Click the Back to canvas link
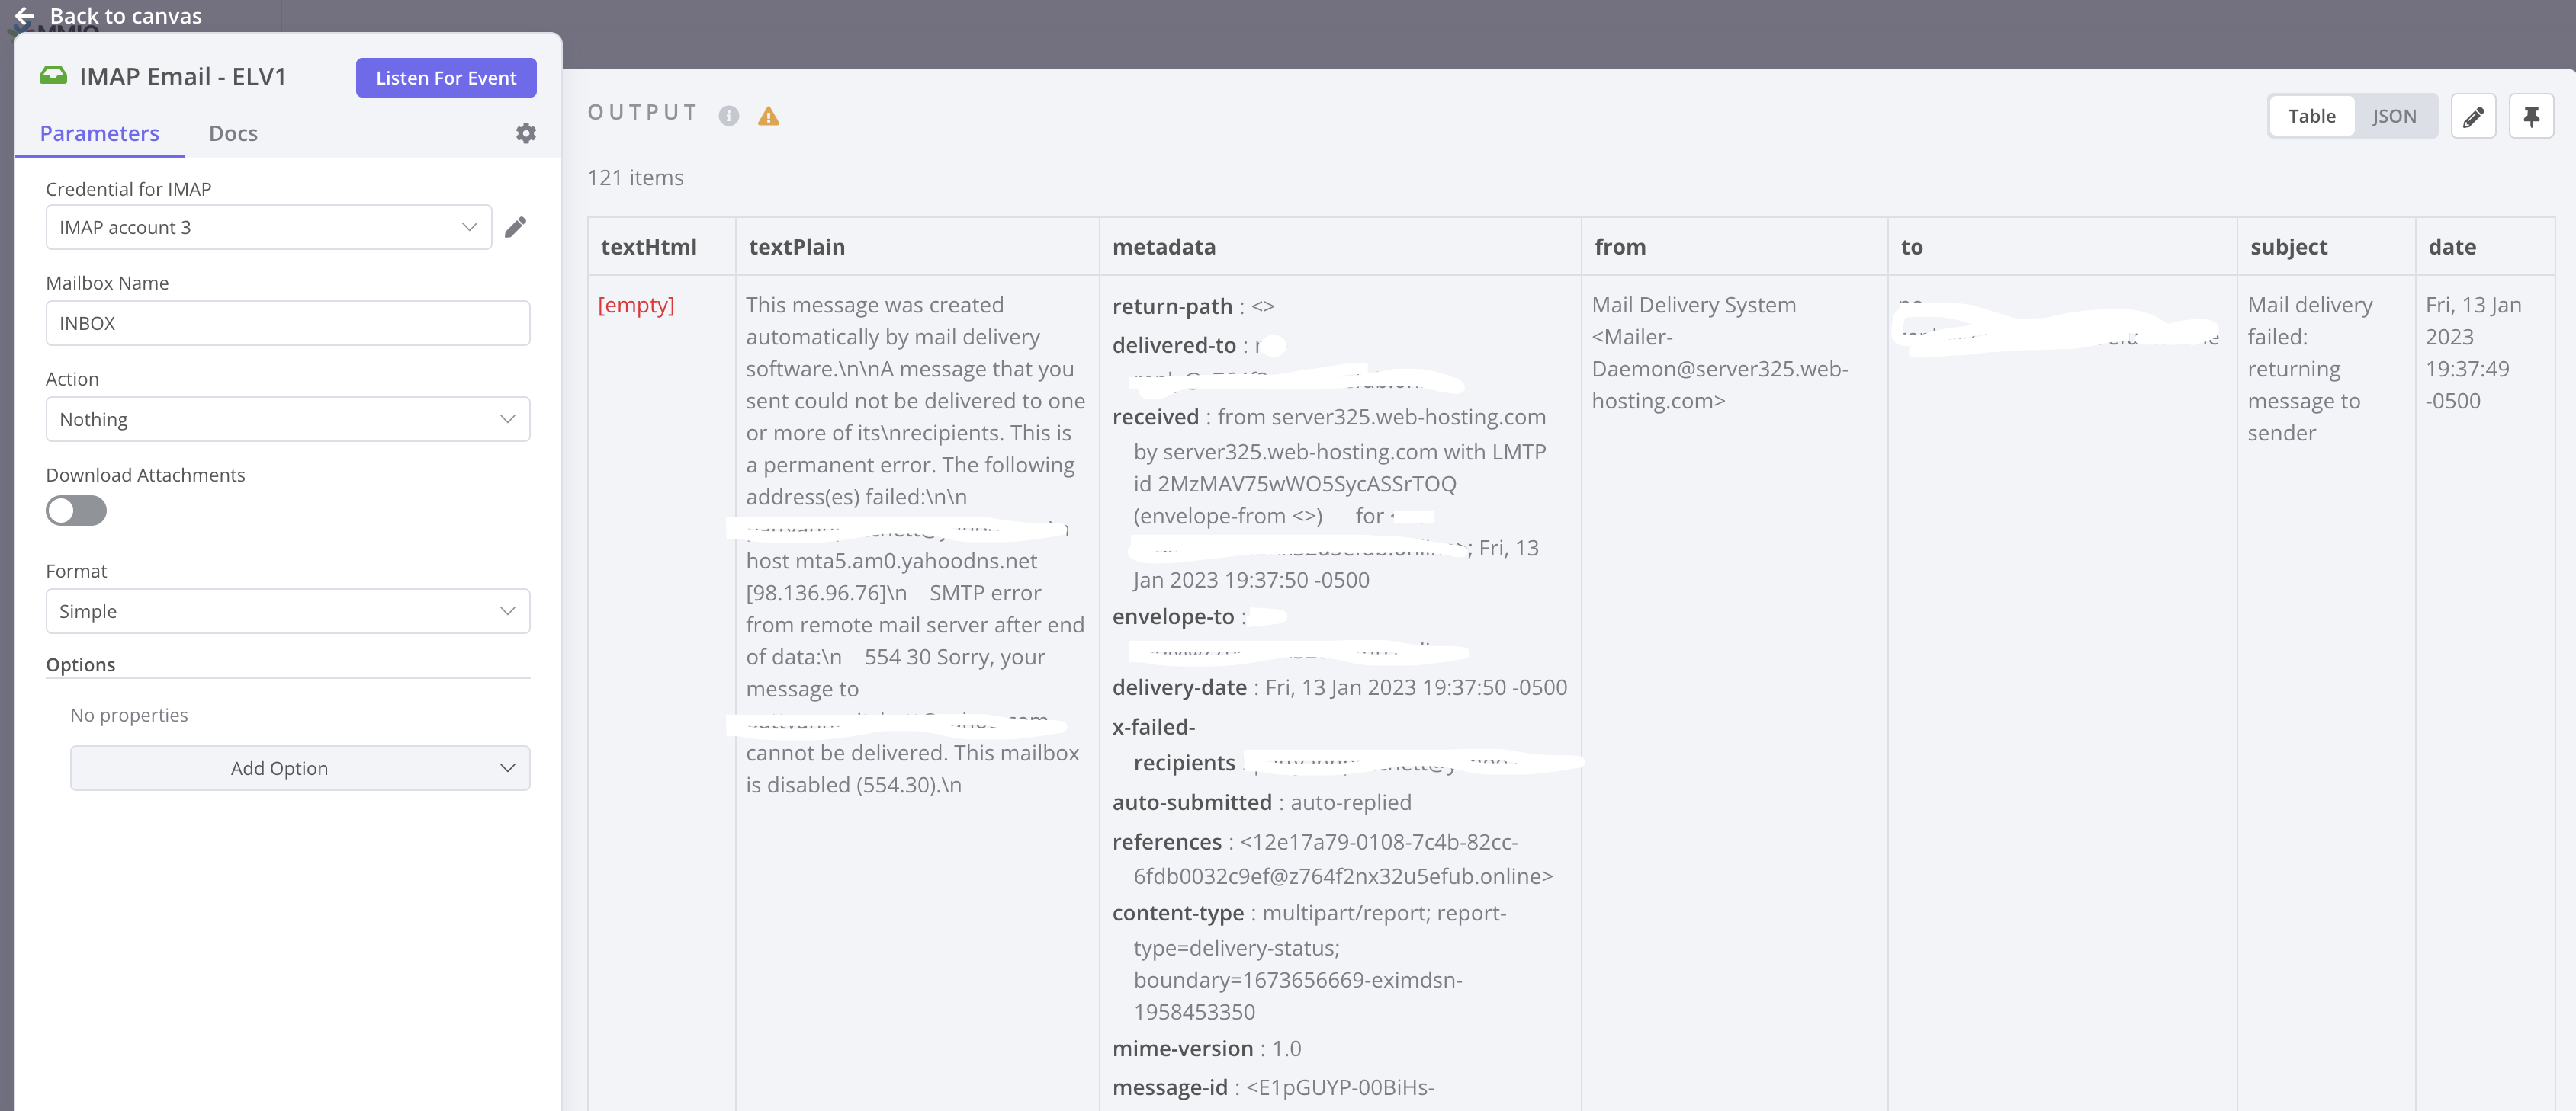2576x1111 pixels. pos(126,16)
